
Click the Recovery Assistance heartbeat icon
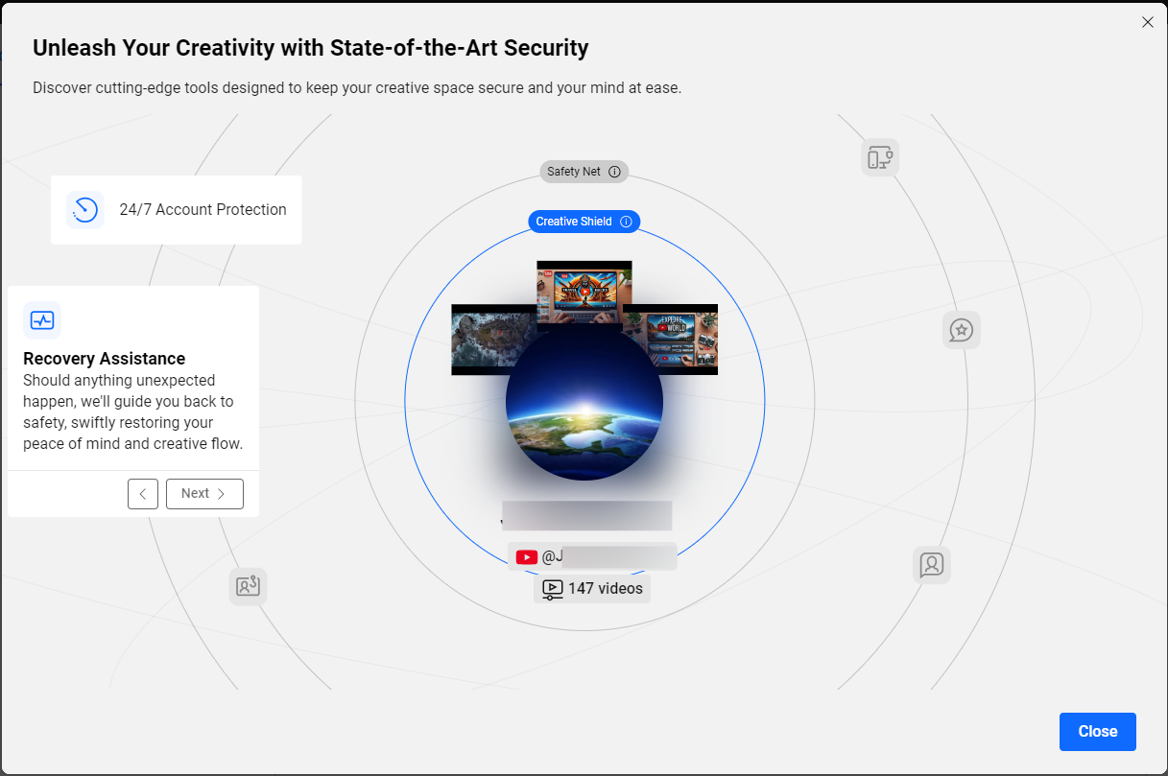pos(42,320)
